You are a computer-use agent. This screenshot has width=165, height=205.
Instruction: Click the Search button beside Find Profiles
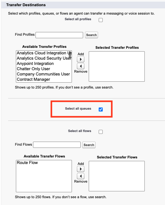pos(91,35)
